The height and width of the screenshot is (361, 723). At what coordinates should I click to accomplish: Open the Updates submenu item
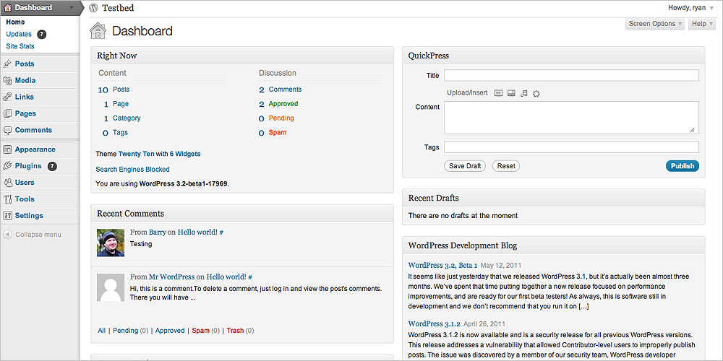(19, 34)
